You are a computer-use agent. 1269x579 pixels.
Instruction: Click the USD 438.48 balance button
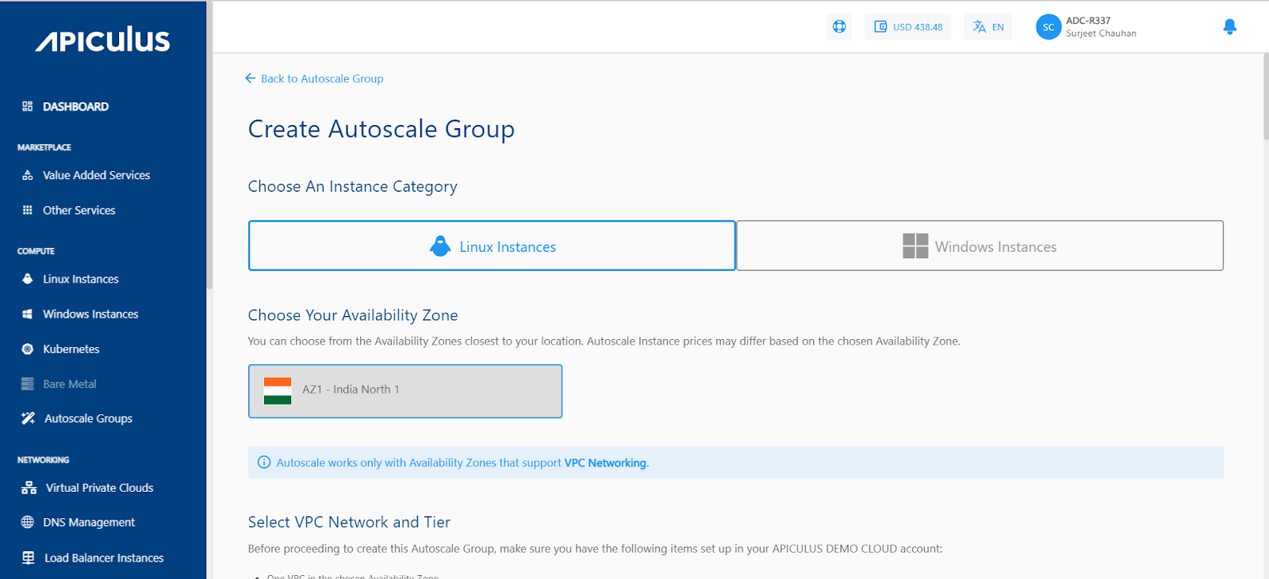coord(908,27)
